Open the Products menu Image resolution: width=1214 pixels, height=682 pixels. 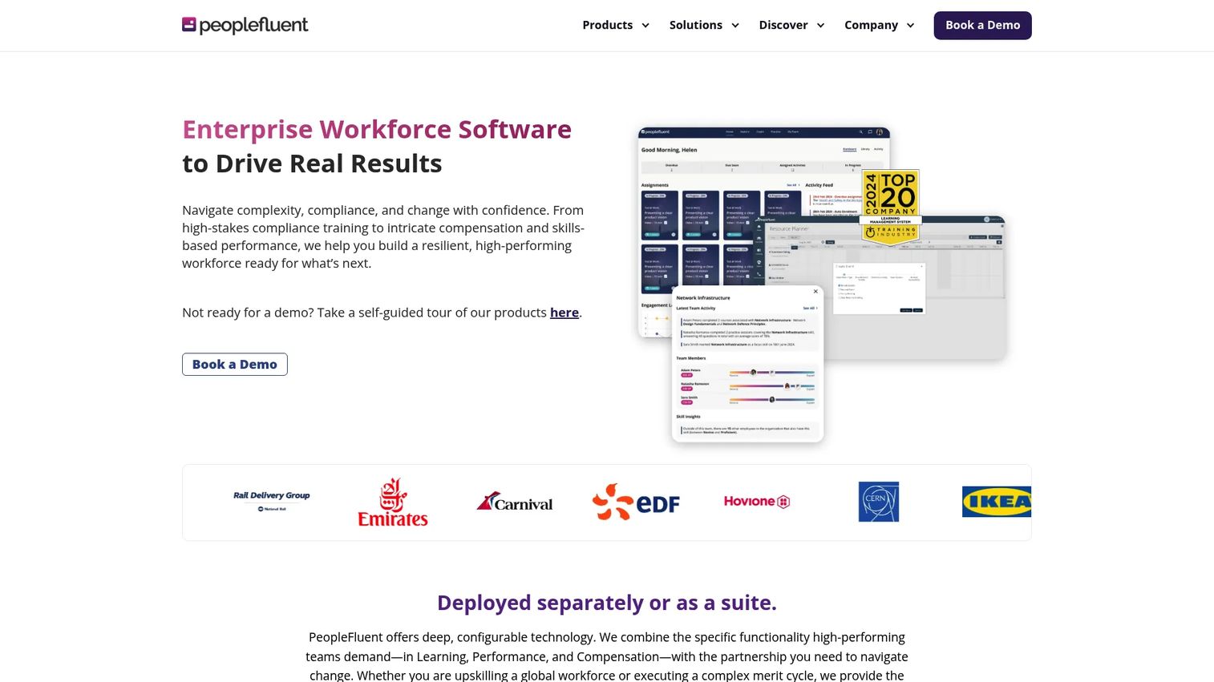(607, 25)
